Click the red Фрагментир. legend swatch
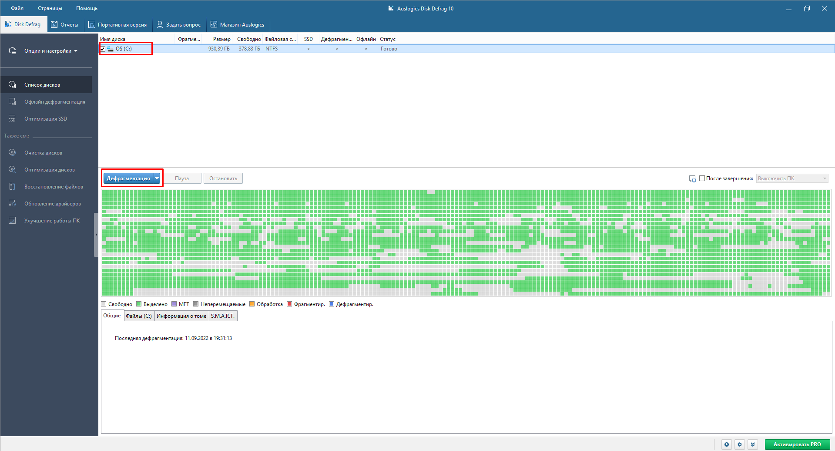 pos(289,304)
